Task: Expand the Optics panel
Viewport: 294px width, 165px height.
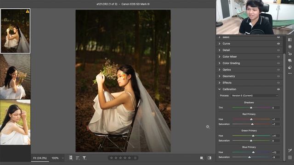Action: [x=220, y=70]
